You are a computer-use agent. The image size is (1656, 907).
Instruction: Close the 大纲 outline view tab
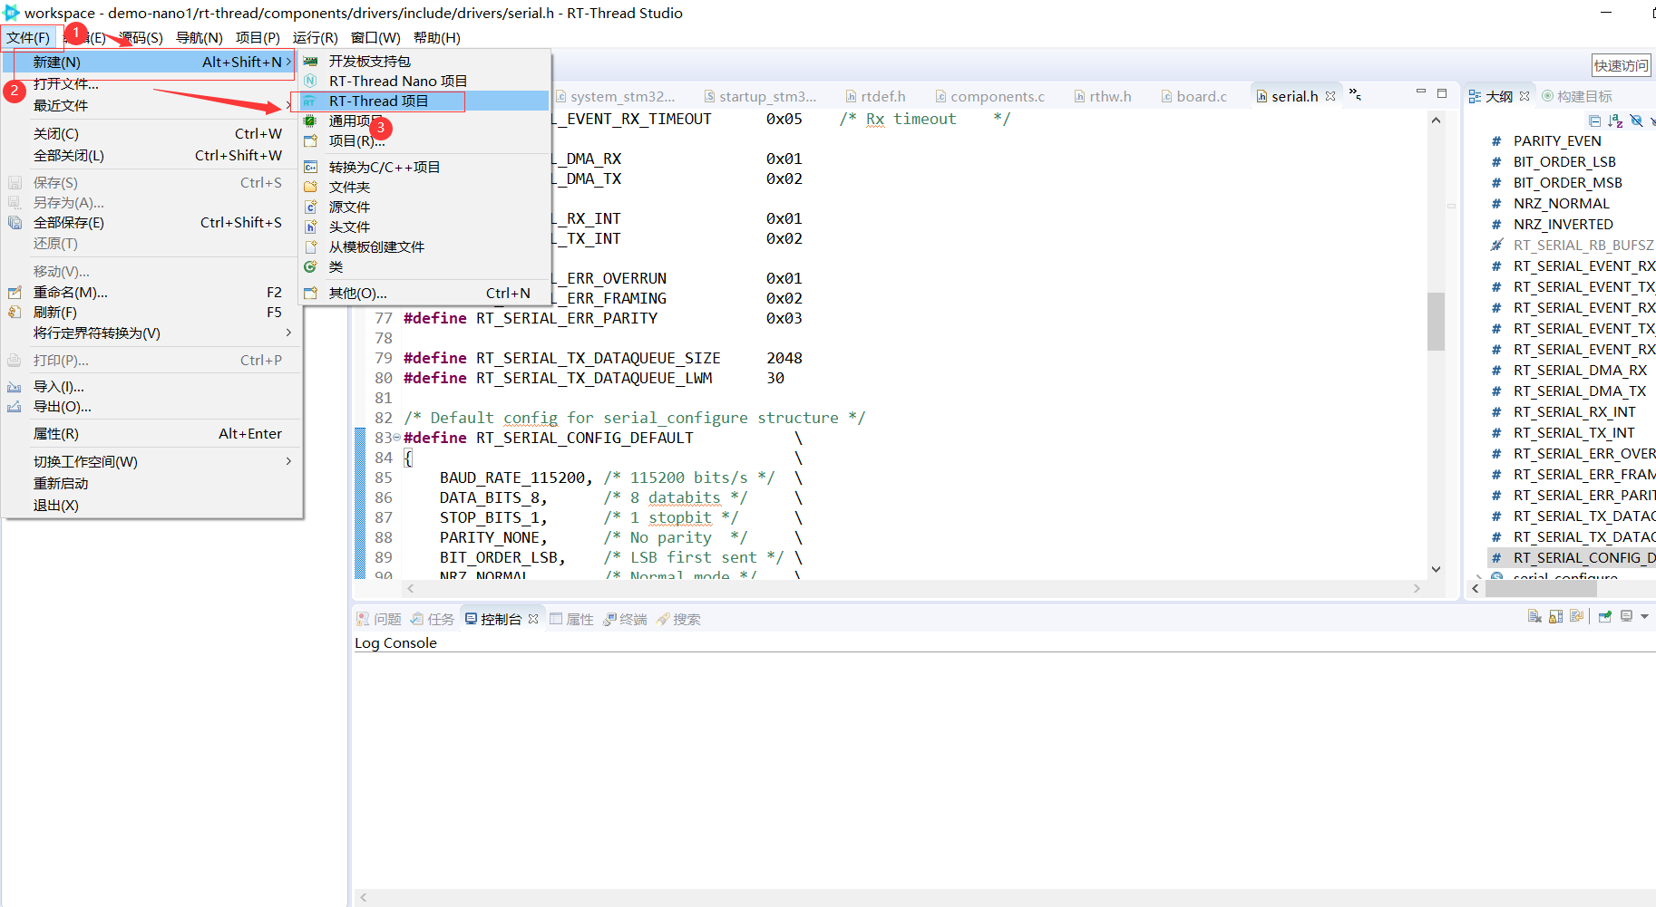click(x=1524, y=96)
